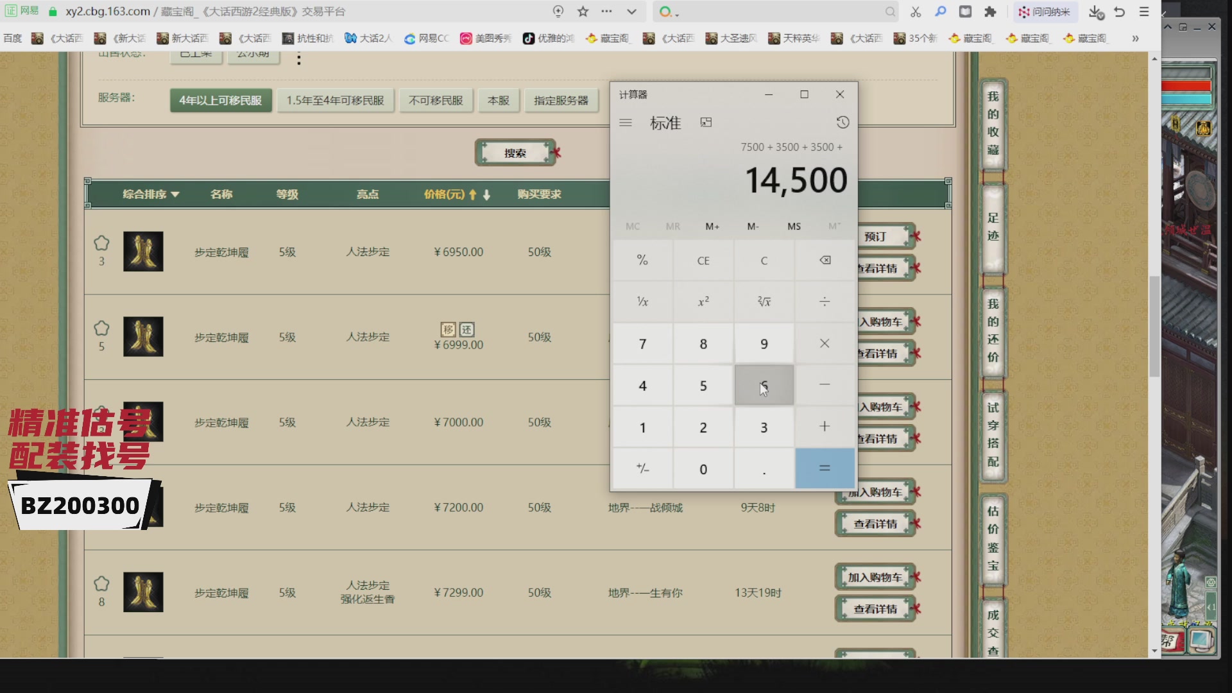Favorite the ¥7299.00 boots listing star

pyautogui.click(x=101, y=584)
